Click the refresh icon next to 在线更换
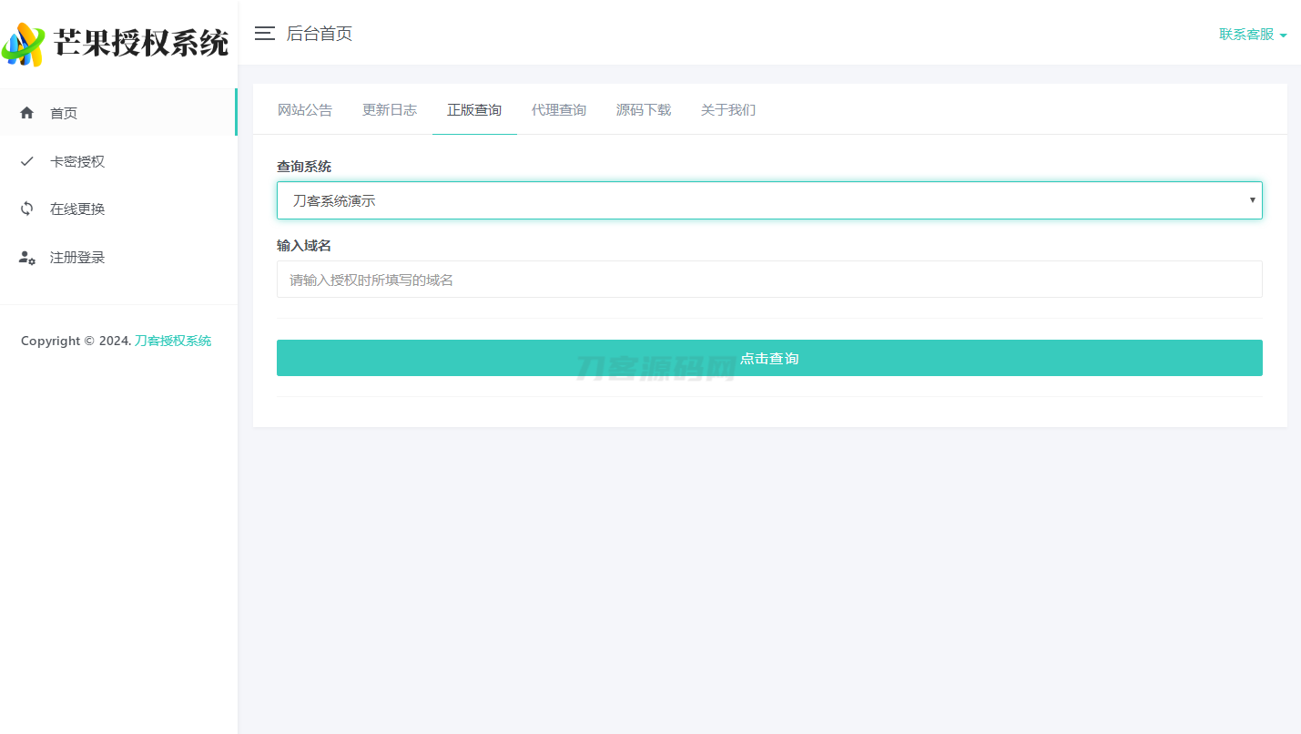 (26, 209)
